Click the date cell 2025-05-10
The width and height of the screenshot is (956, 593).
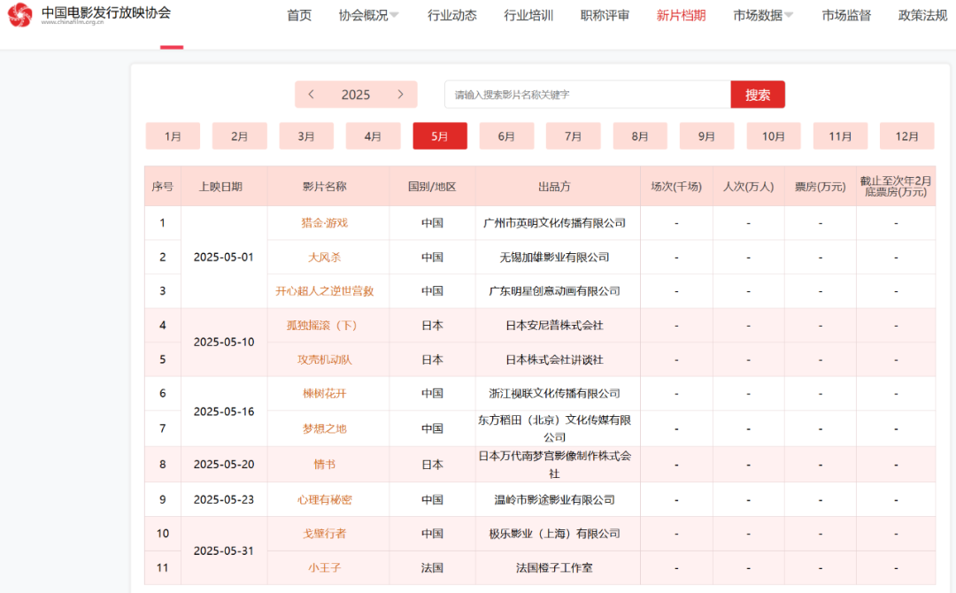point(224,343)
